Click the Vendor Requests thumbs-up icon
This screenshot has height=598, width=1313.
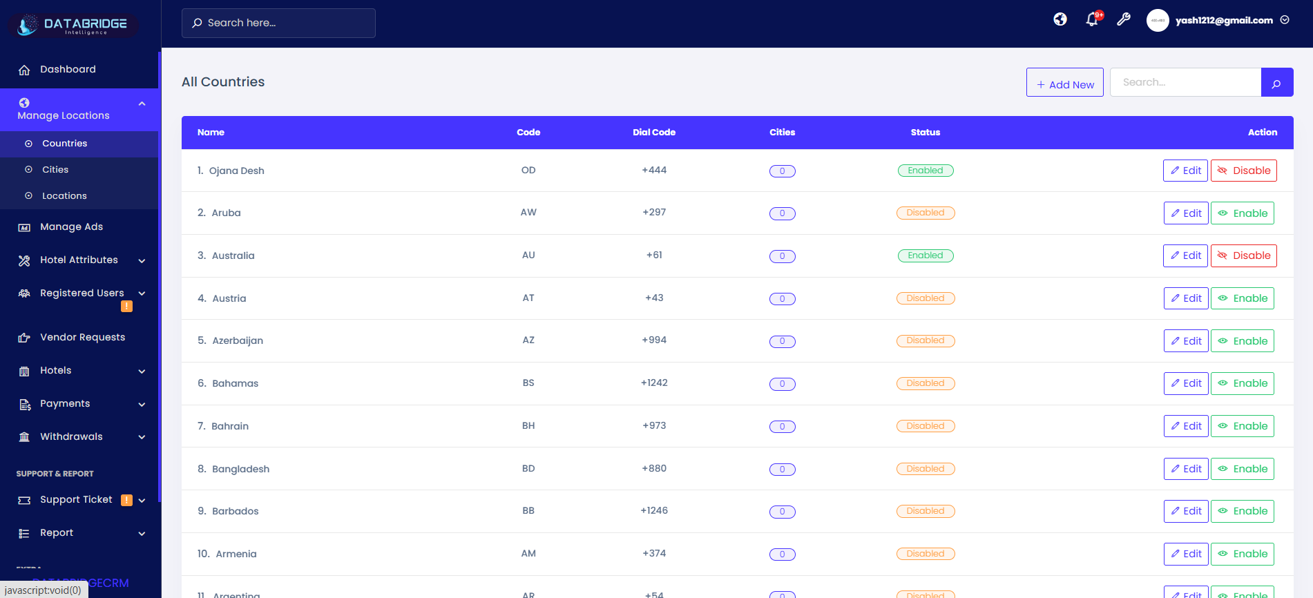click(x=24, y=338)
